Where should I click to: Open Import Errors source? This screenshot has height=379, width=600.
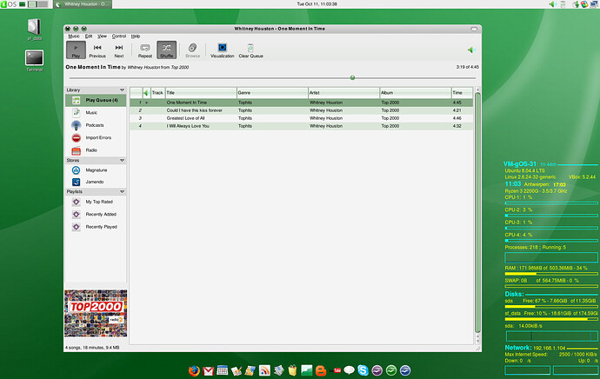click(96, 137)
